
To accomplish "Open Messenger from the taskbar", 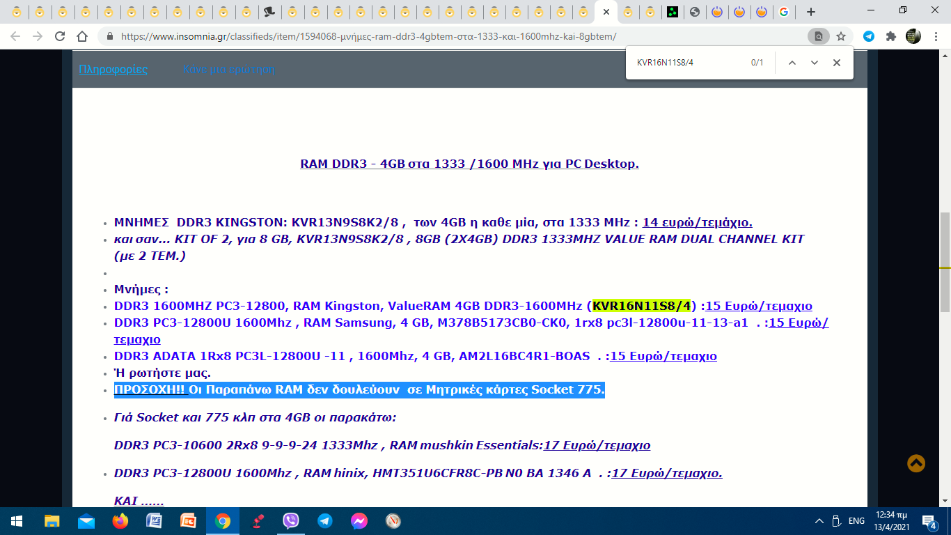I will (x=359, y=521).
